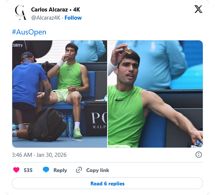Viewport: 215px width, 195px height.
Task: Click the @Alcaraz4K handle
Action: point(46,18)
